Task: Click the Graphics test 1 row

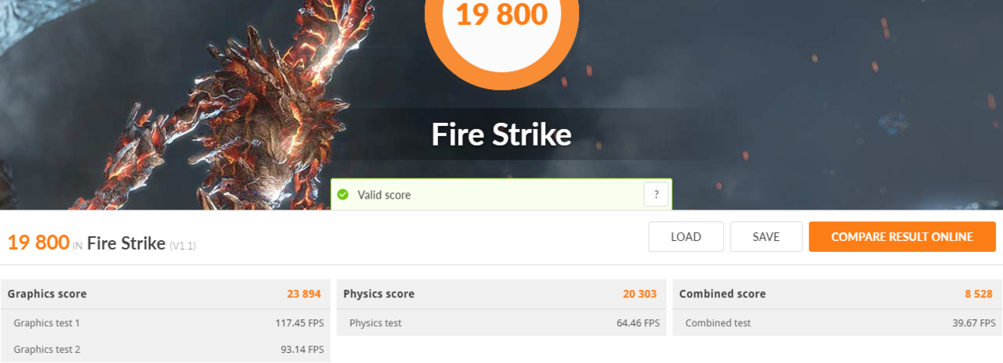Action: 165,322
